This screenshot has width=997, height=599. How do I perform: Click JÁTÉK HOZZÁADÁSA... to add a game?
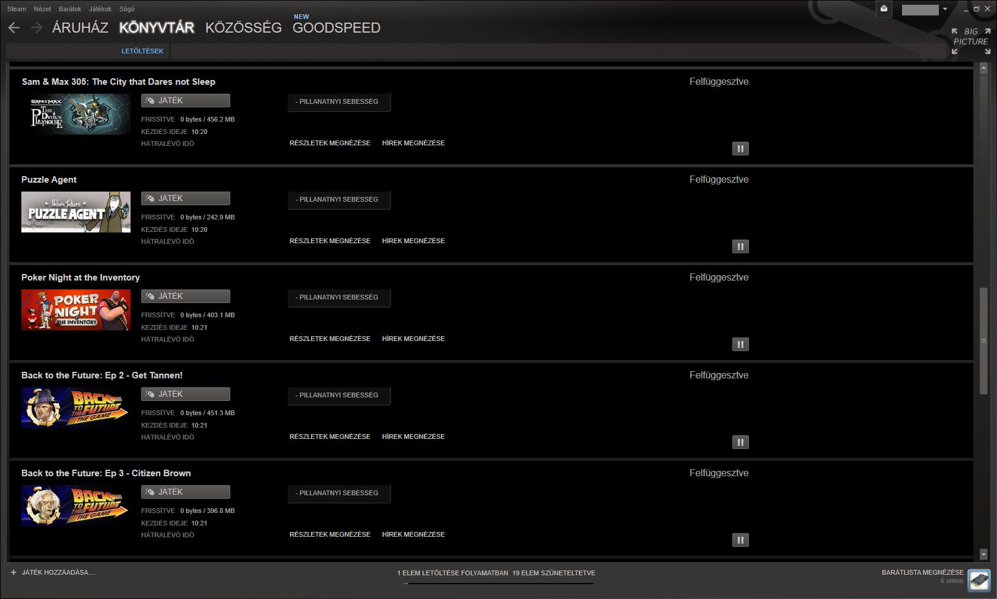click(x=58, y=572)
